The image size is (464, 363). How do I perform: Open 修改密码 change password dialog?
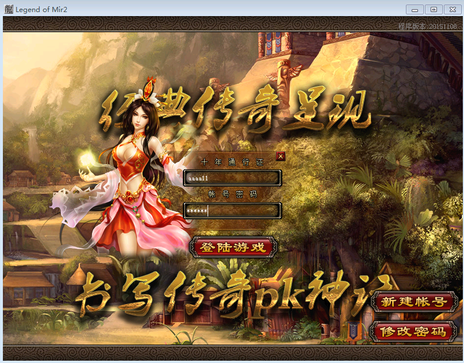coord(413,331)
